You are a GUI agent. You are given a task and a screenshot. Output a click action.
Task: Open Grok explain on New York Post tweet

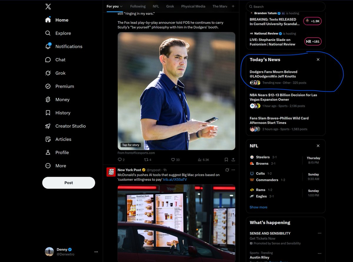tap(227, 170)
